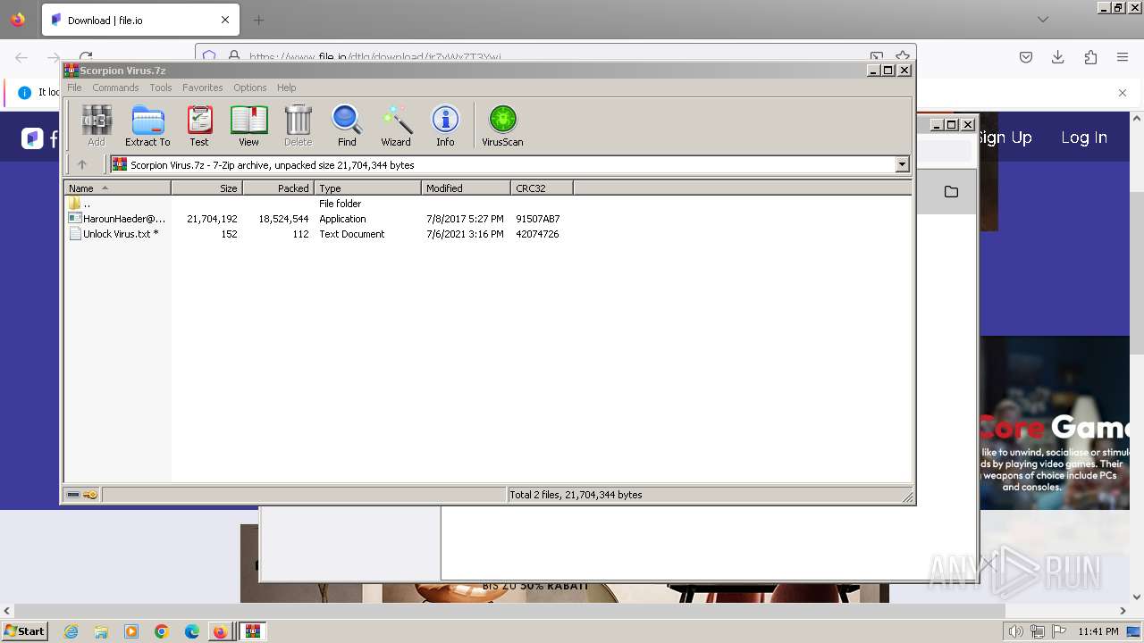1144x643 pixels.
Task: Open the View toolbar icon
Action: pyautogui.click(x=248, y=125)
